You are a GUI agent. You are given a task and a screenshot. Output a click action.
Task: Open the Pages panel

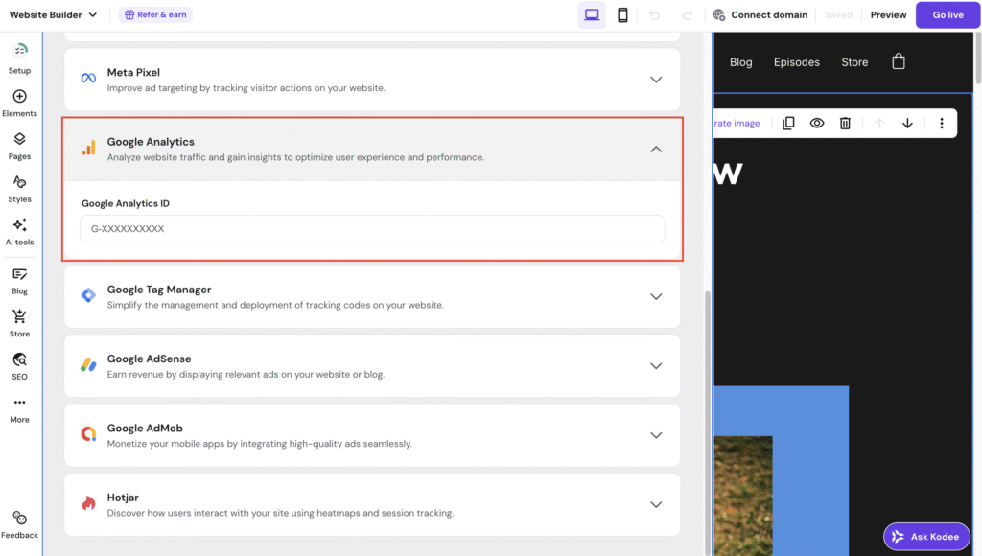tap(19, 145)
